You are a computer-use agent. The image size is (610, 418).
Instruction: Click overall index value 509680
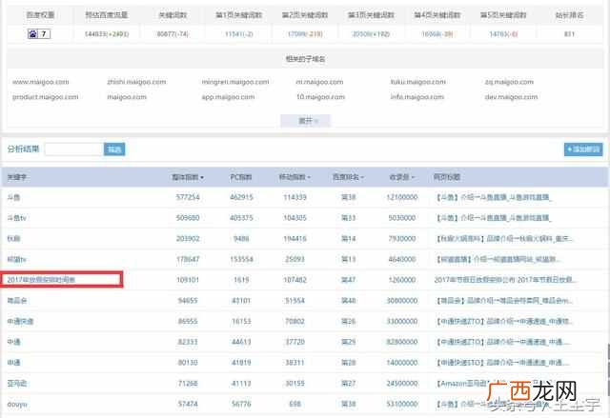point(188,218)
